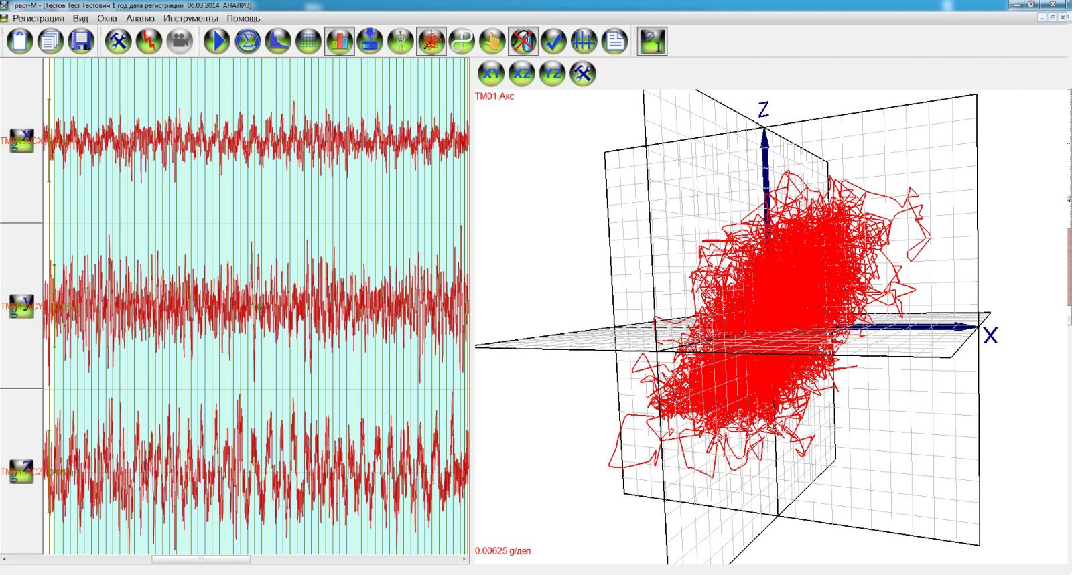Switch 3D plot to XY plane
Screen dimensions: 1072x575
491,73
